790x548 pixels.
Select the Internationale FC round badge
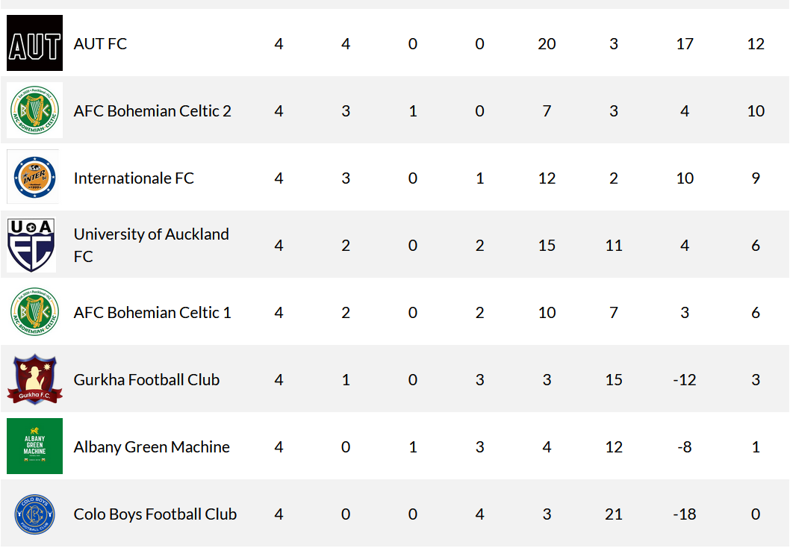click(35, 177)
